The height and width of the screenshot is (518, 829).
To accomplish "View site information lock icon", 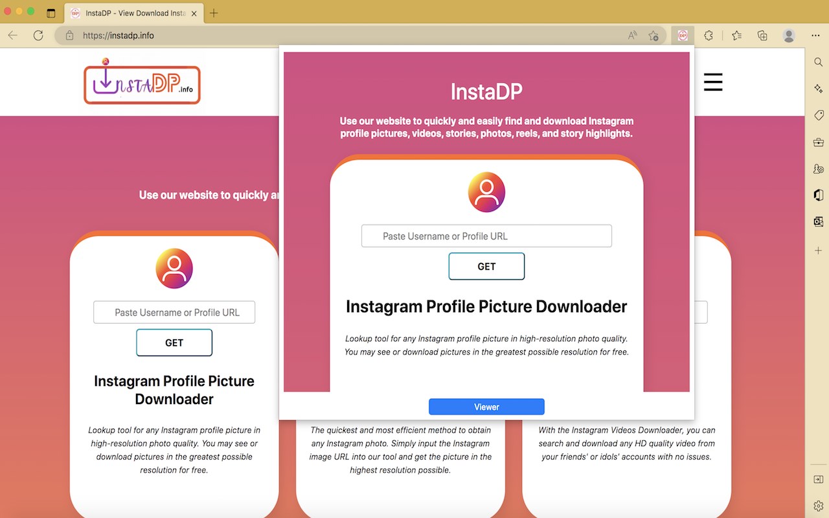I will tap(69, 36).
